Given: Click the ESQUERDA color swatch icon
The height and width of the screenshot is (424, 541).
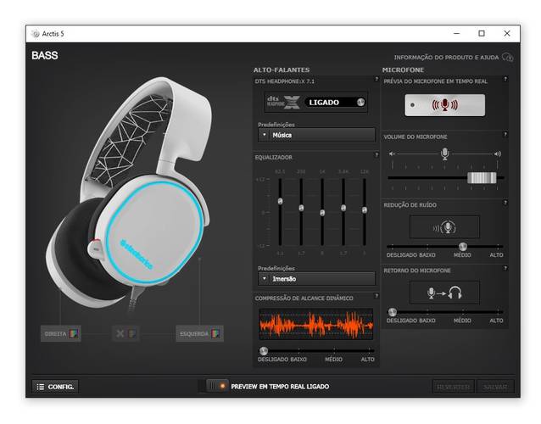Looking at the screenshot, I should coord(215,333).
